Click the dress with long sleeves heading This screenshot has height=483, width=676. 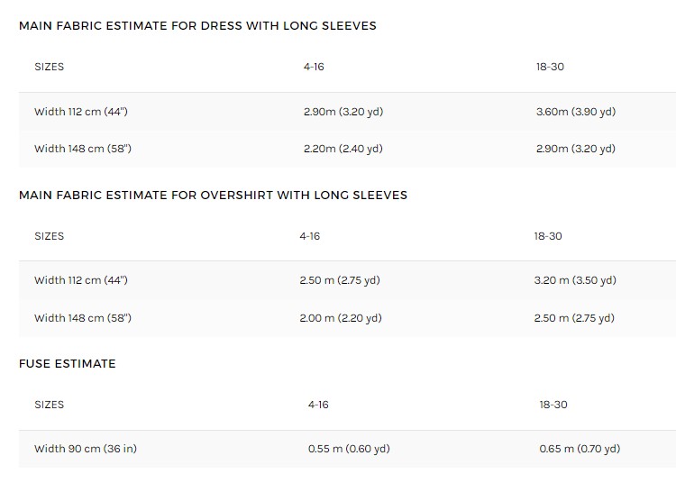(x=197, y=26)
